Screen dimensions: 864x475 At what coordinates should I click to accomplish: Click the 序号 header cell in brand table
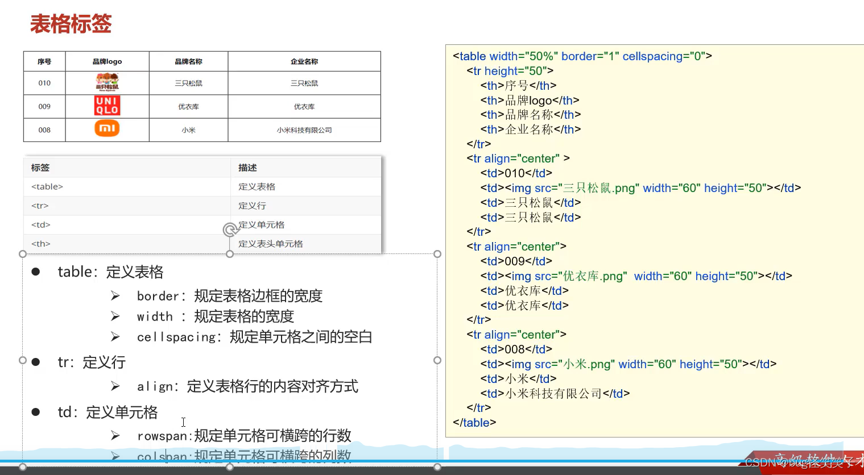click(44, 61)
